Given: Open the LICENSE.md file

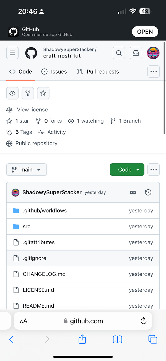Looking at the screenshot, I should (x=38, y=290).
